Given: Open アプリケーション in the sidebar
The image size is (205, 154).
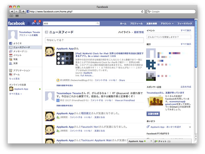Looking at the screenshot, I should click(x=20, y=71).
